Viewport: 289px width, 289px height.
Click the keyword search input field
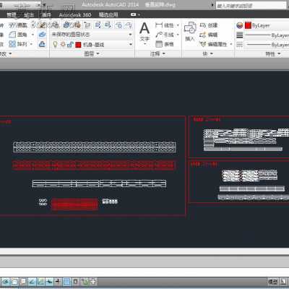251,5
